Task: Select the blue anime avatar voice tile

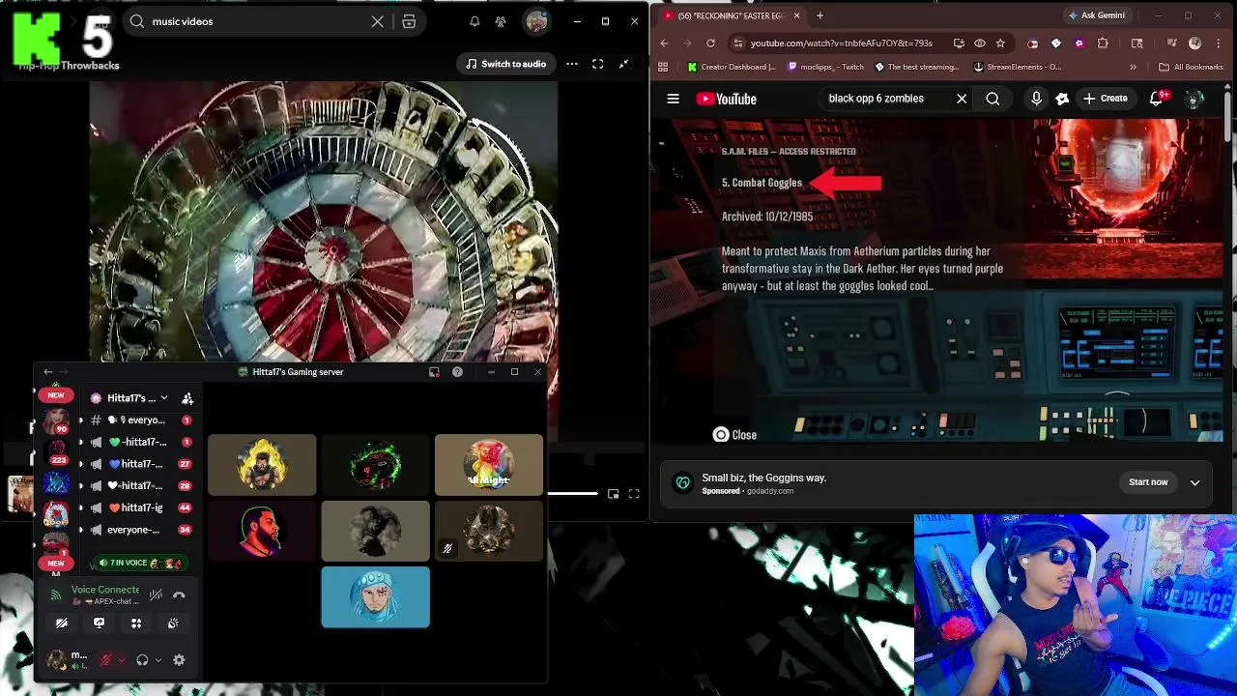Action: click(x=375, y=597)
